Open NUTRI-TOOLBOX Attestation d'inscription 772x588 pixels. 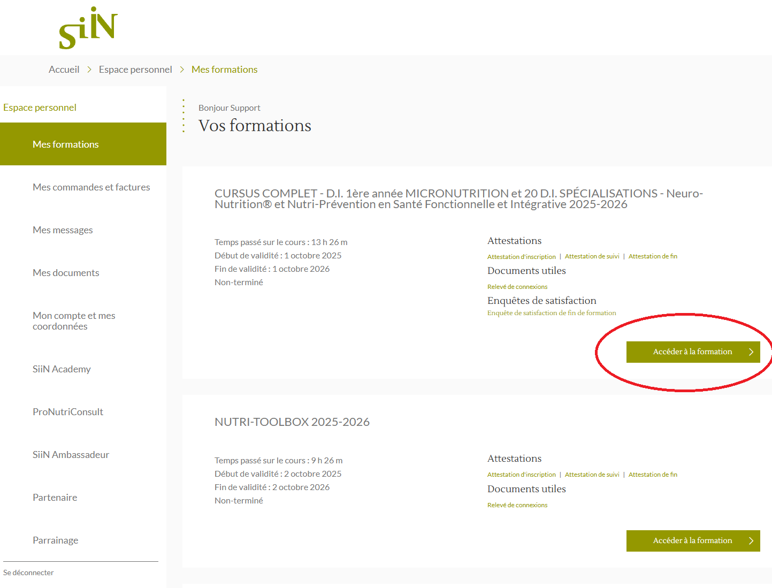[x=522, y=475]
